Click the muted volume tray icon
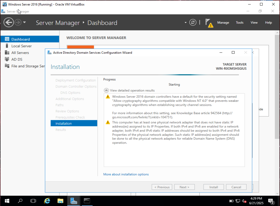280x206 pixels. pos(244,201)
